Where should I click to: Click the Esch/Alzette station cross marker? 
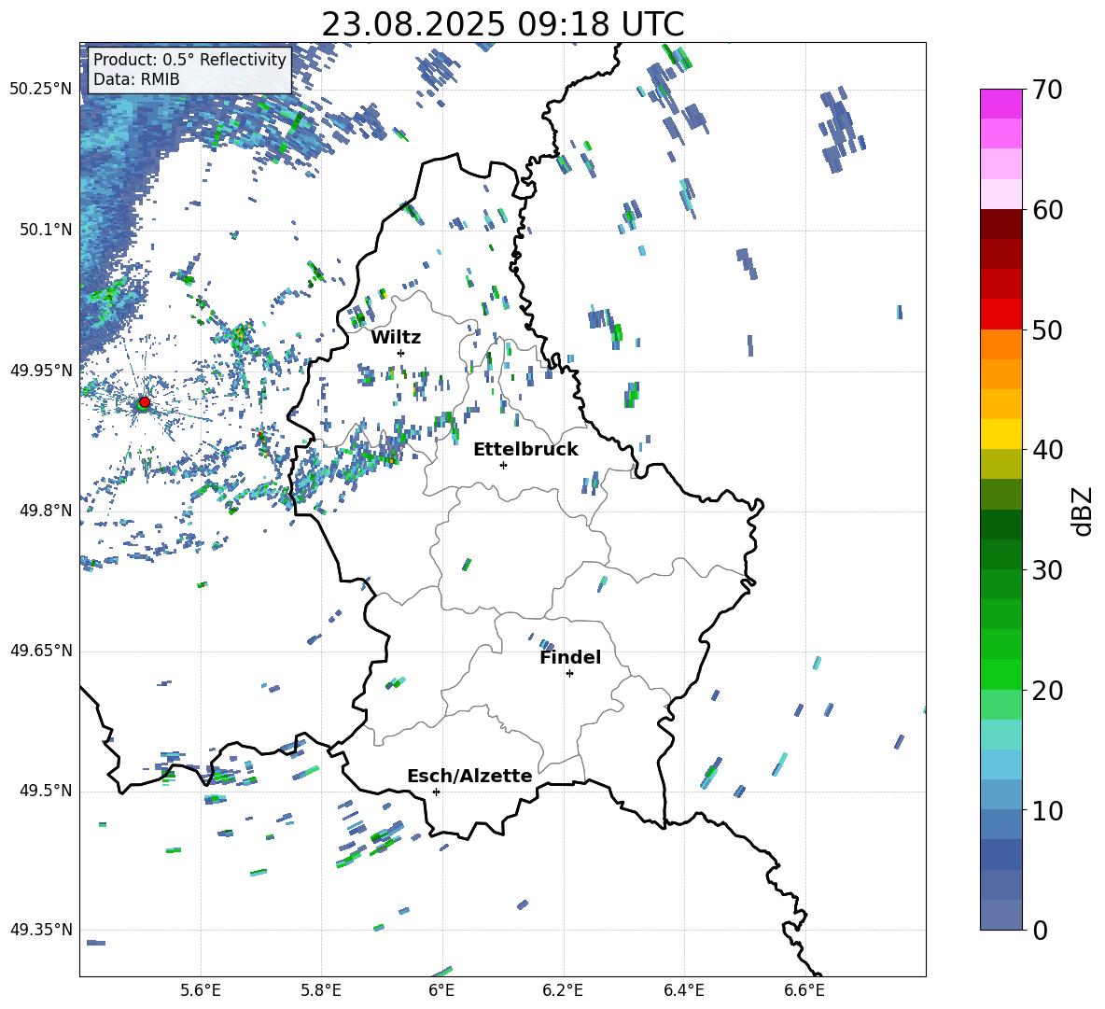436,792
